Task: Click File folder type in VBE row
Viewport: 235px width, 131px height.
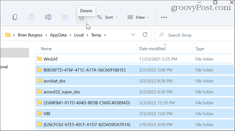Action: pyautogui.click(x=204, y=114)
